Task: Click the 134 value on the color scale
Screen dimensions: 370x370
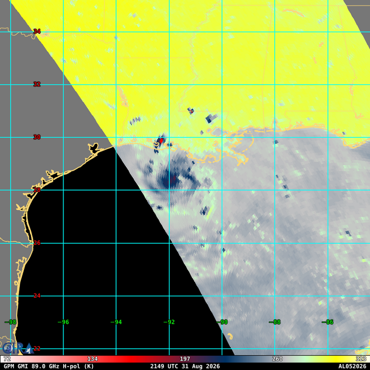Action: (x=93, y=359)
